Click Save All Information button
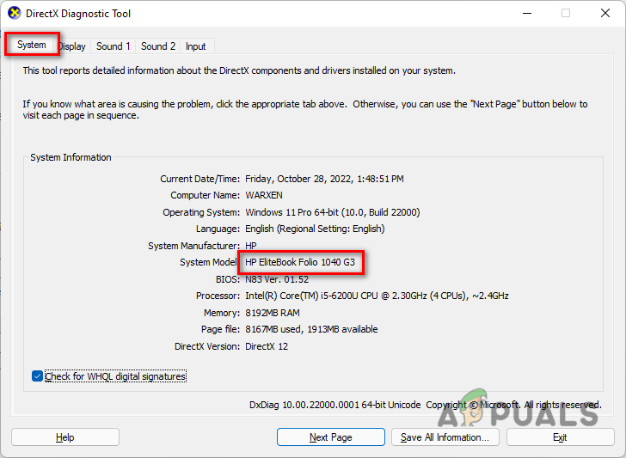Screen dimensions: 626x458 pyautogui.click(x=445, y=437)
